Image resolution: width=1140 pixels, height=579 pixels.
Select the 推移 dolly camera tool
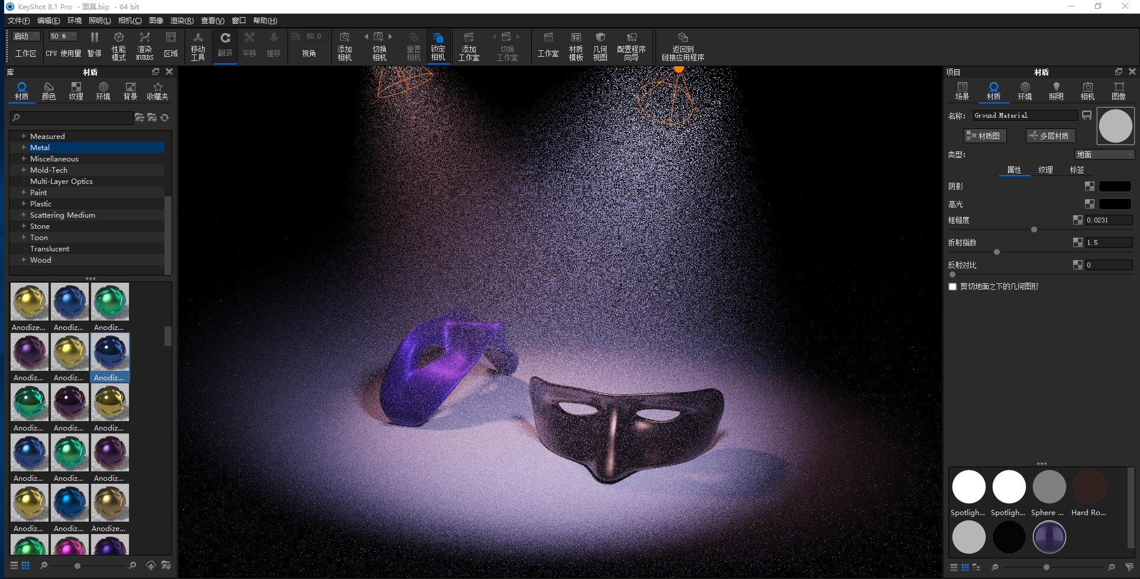tap(273, 45)
